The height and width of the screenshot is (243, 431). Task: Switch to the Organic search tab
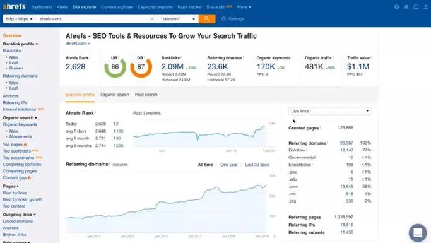[115, 94]
